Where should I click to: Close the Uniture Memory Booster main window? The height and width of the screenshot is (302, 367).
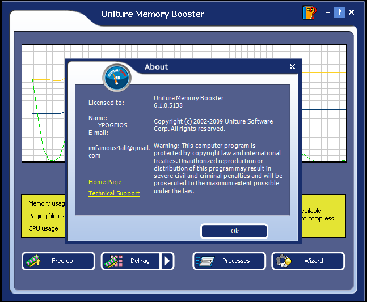click(x=351, y=12)
